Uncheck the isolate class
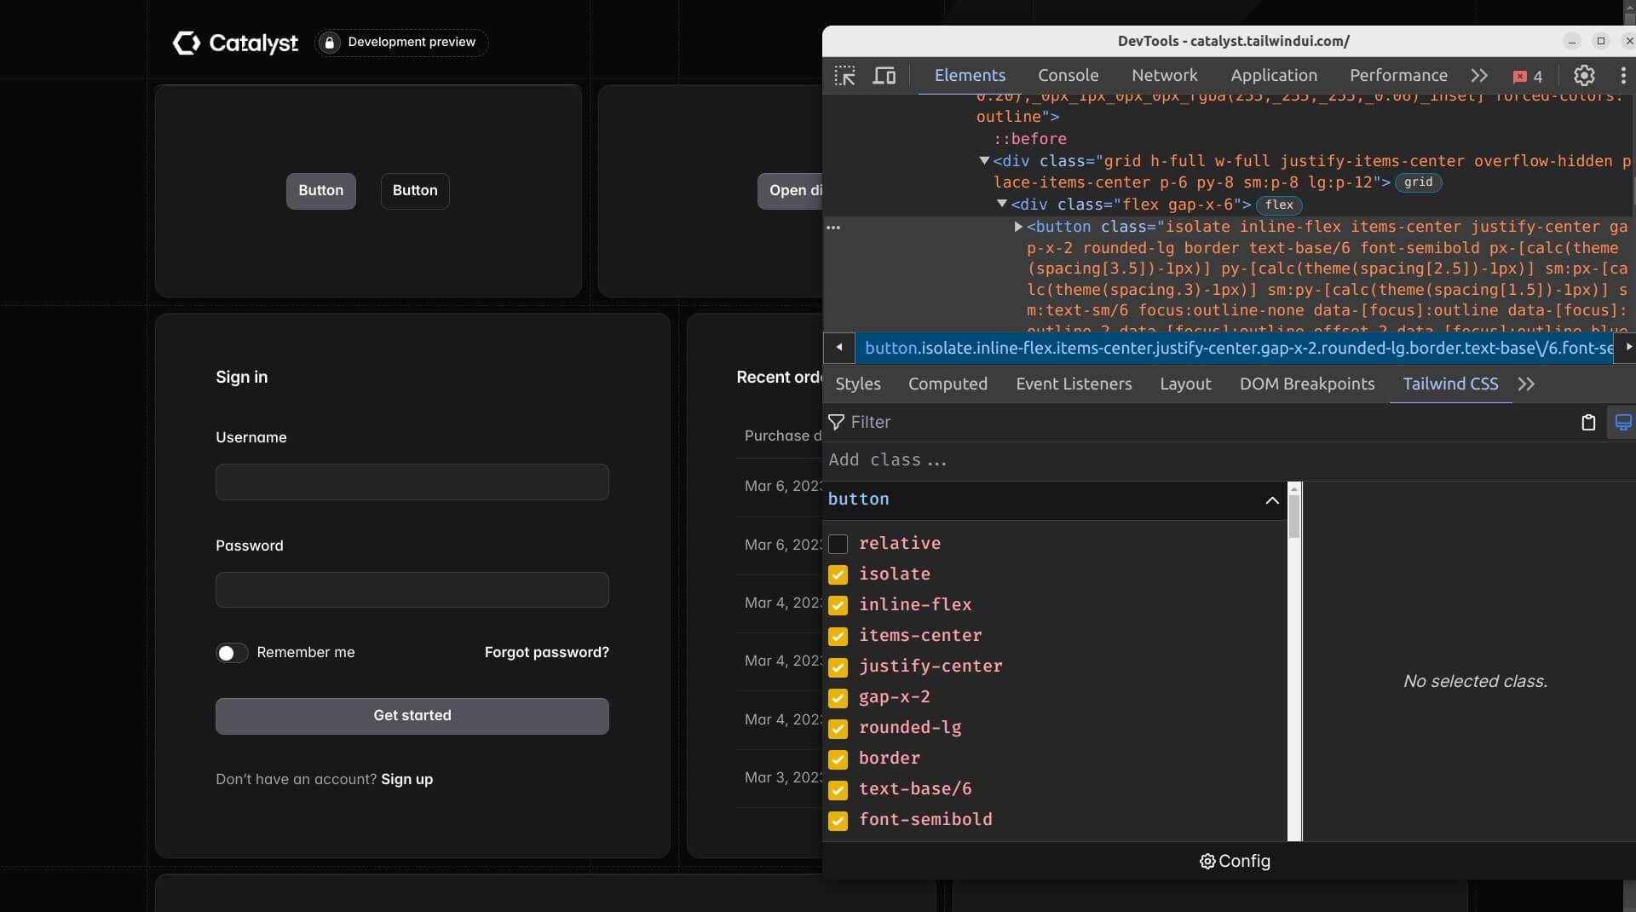The width and height of the screenshot is (1636, 912). 838,574
